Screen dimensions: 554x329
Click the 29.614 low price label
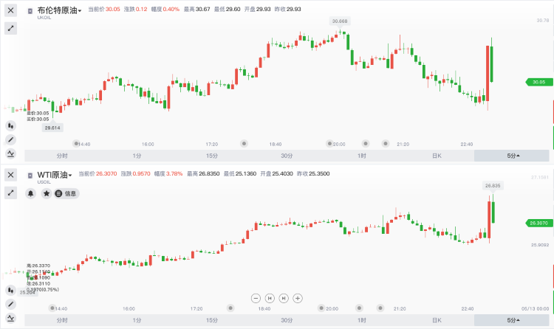(52, 128)
